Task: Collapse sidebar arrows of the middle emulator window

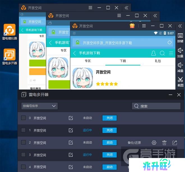Action: coord(155,16)
